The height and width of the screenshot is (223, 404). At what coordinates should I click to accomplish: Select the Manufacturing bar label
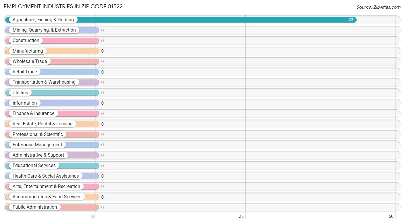28,51
